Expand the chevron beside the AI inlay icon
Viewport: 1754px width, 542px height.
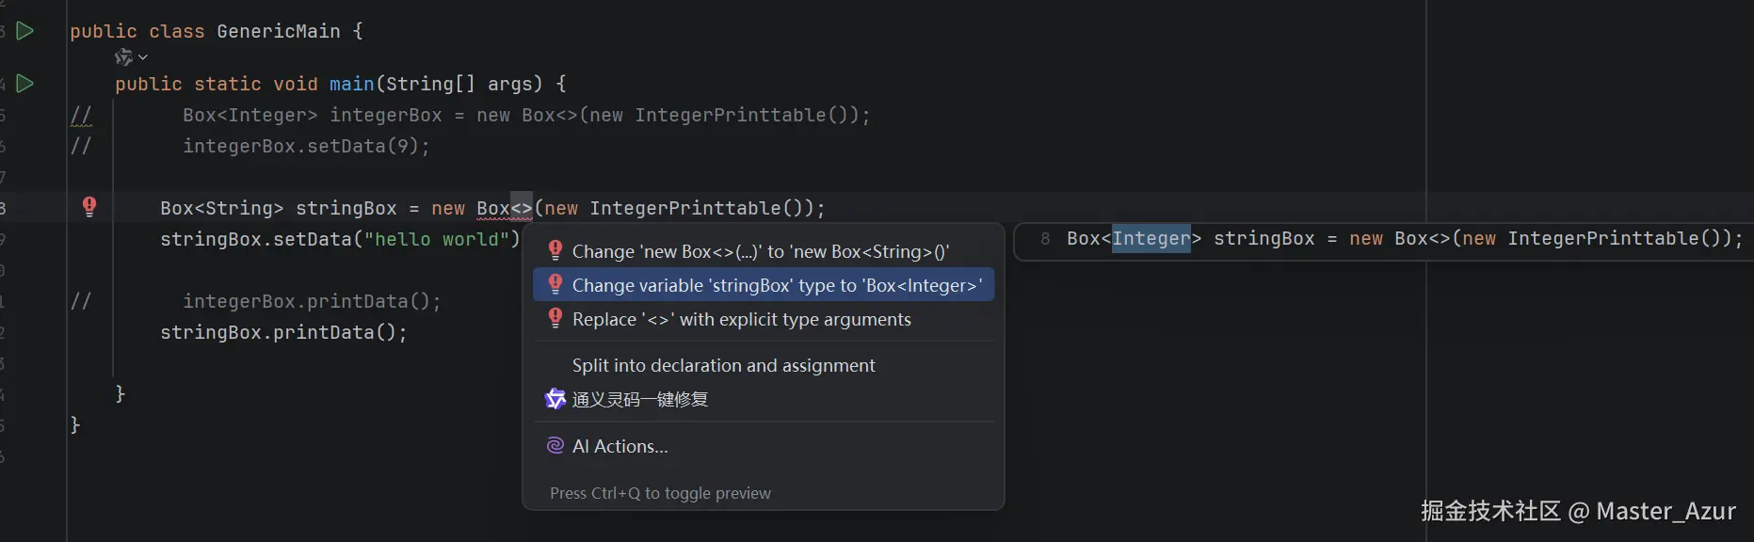[x=143, y=57]
